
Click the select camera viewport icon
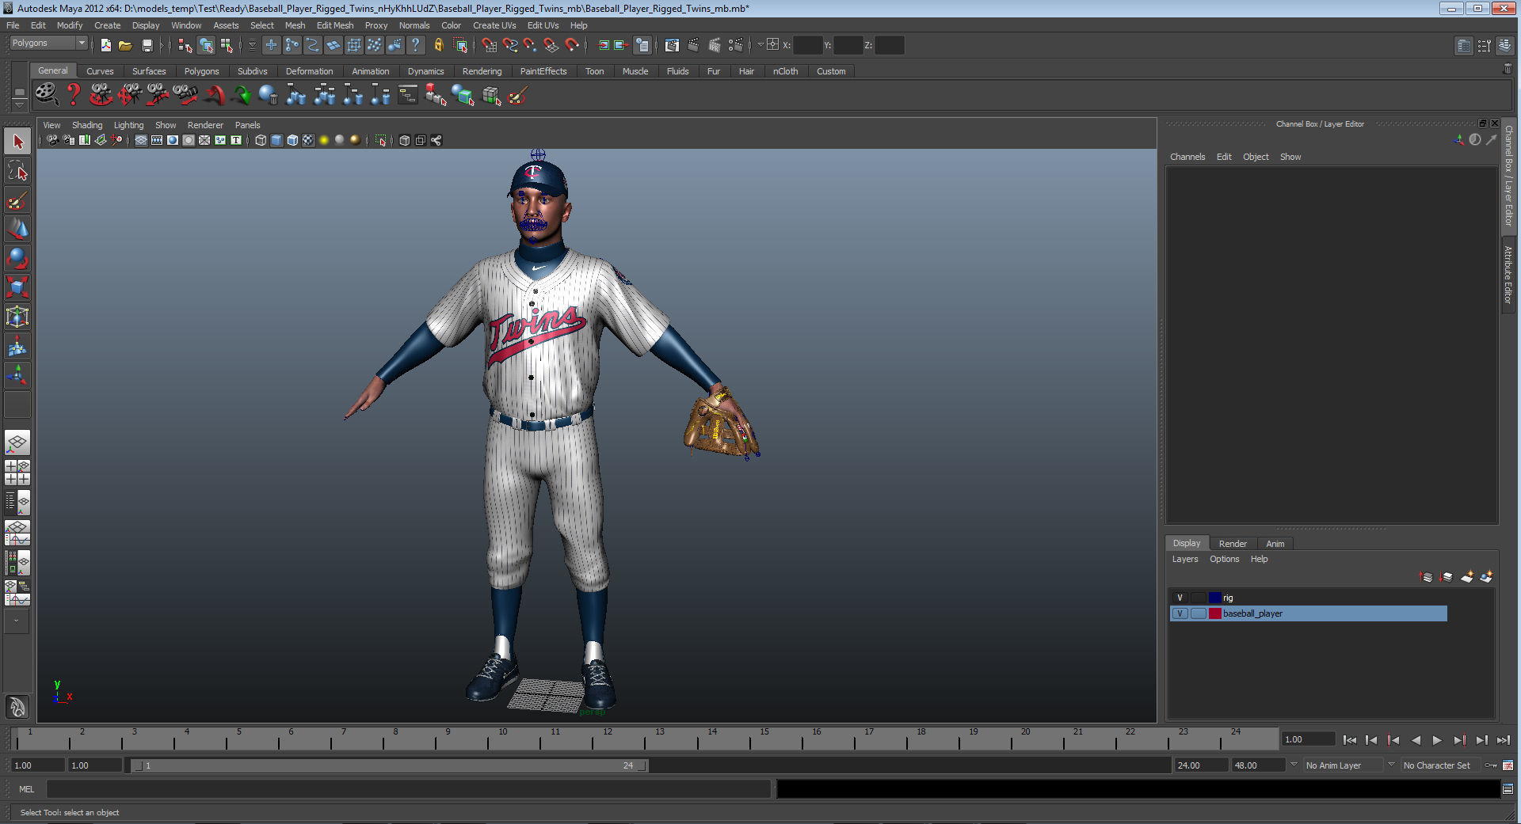52,140
